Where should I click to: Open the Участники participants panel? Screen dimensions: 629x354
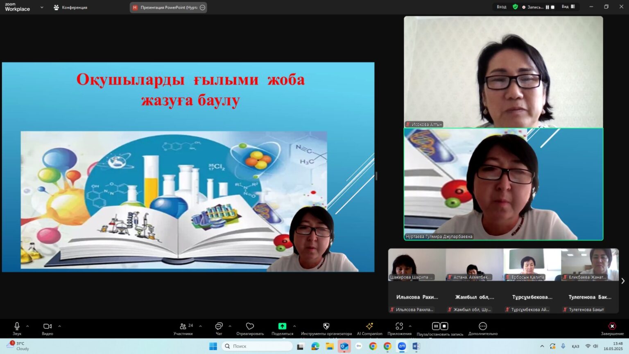click(183, 328)
